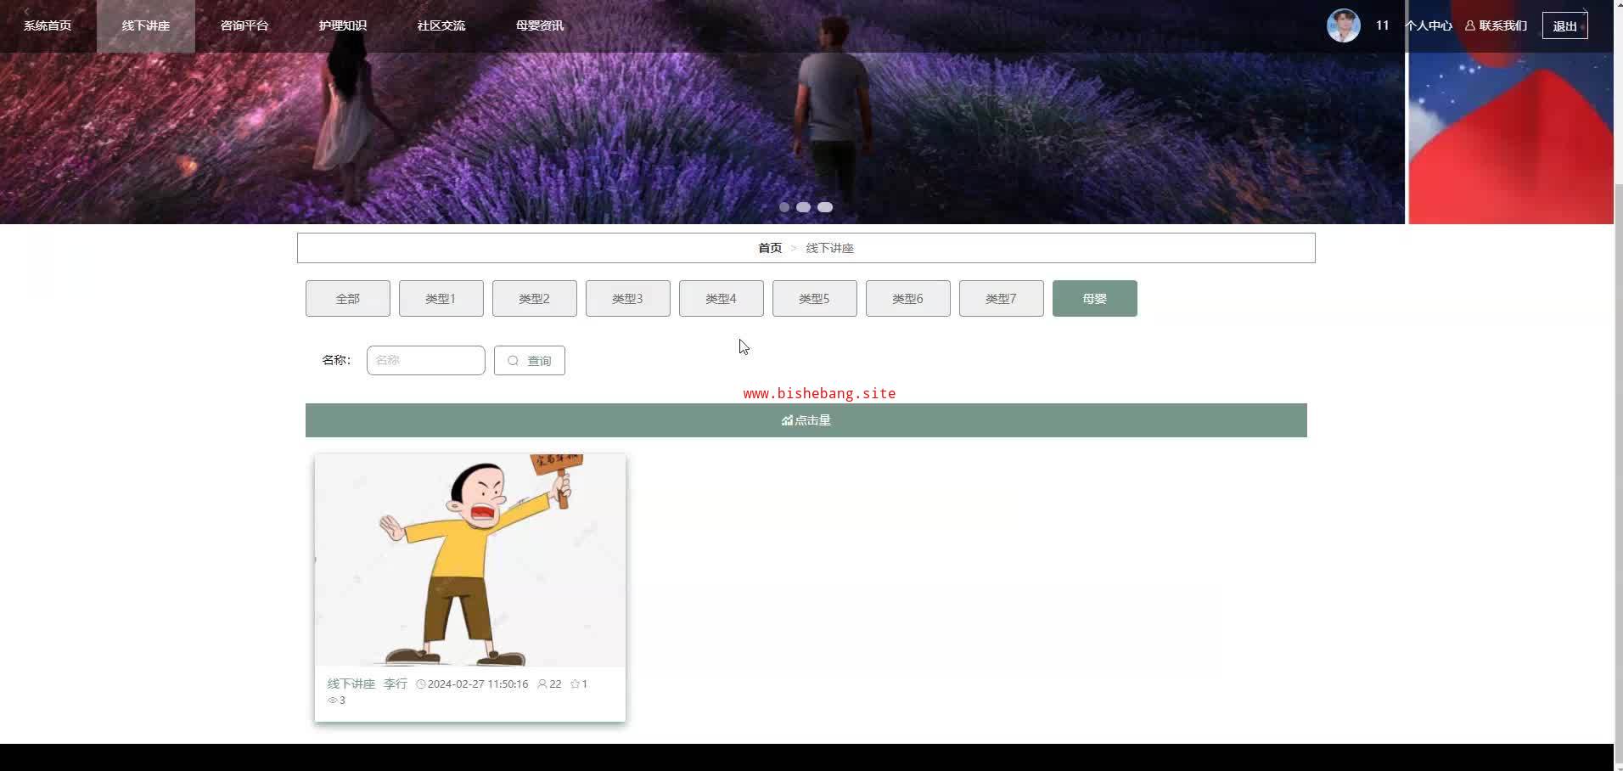
Task: Navigate to 护理知识
Action: 343,25
